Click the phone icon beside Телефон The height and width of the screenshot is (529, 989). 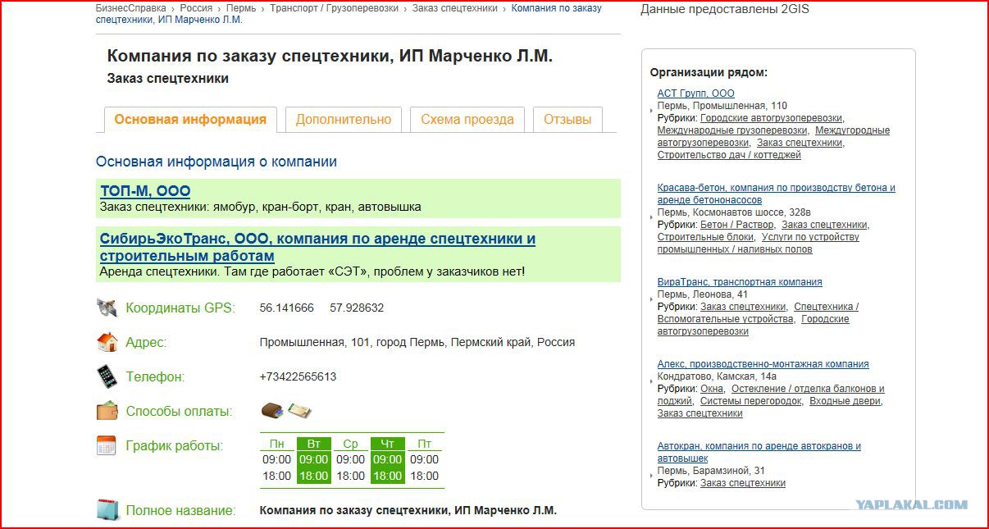[107, 376]
